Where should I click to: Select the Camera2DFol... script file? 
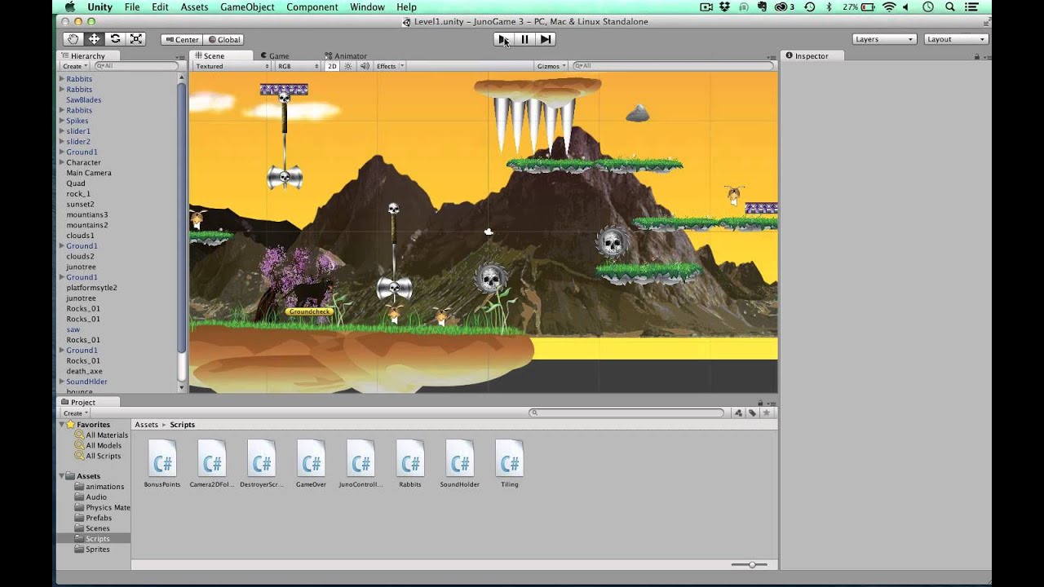point(212,464)
